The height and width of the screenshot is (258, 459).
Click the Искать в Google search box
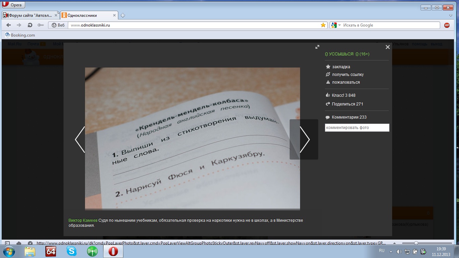pyautogui.click(x=391, y=25)
